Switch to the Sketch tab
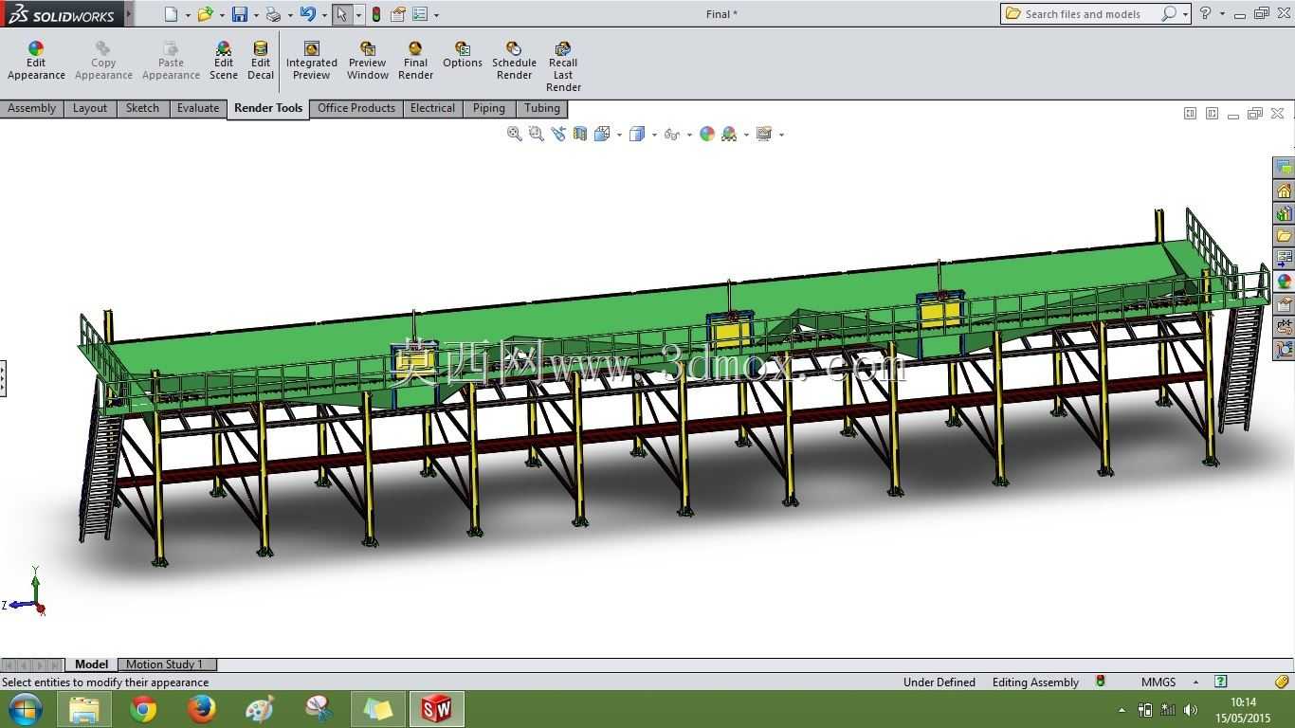1295x728 pixels. (x=142, y=108)
